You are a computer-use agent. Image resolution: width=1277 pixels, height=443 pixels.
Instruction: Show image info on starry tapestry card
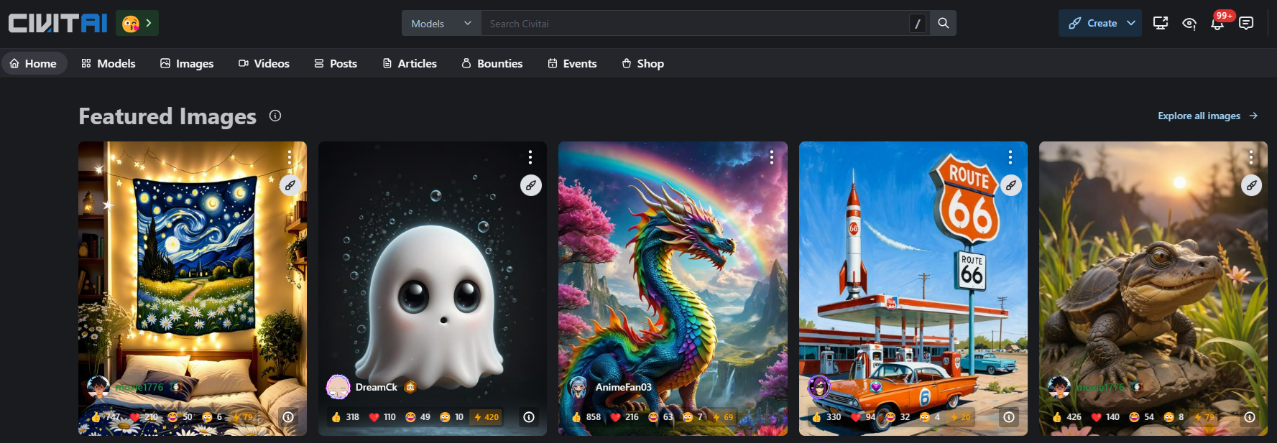pos(288,417)
